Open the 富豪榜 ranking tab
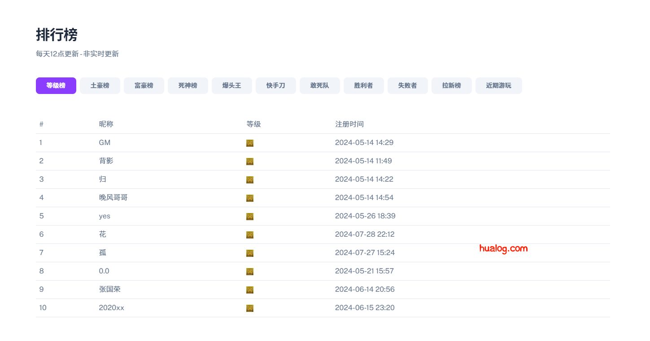The image size is (650, 341). click(144, 85)
